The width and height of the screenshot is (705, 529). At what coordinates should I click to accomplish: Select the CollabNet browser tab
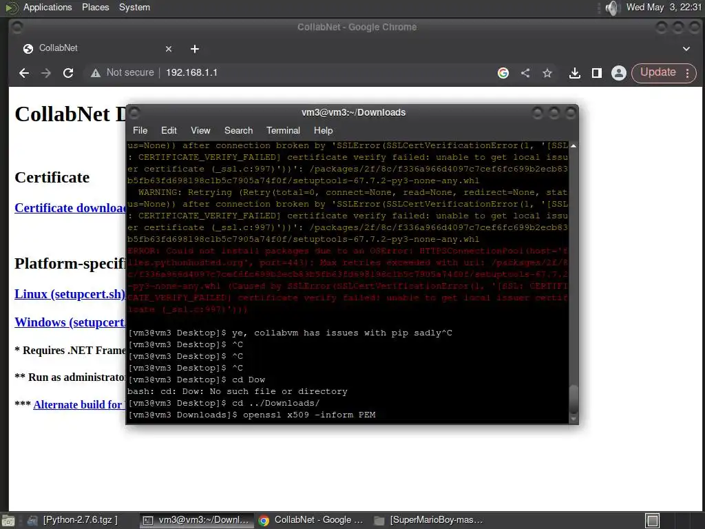[x=96, y=49]
